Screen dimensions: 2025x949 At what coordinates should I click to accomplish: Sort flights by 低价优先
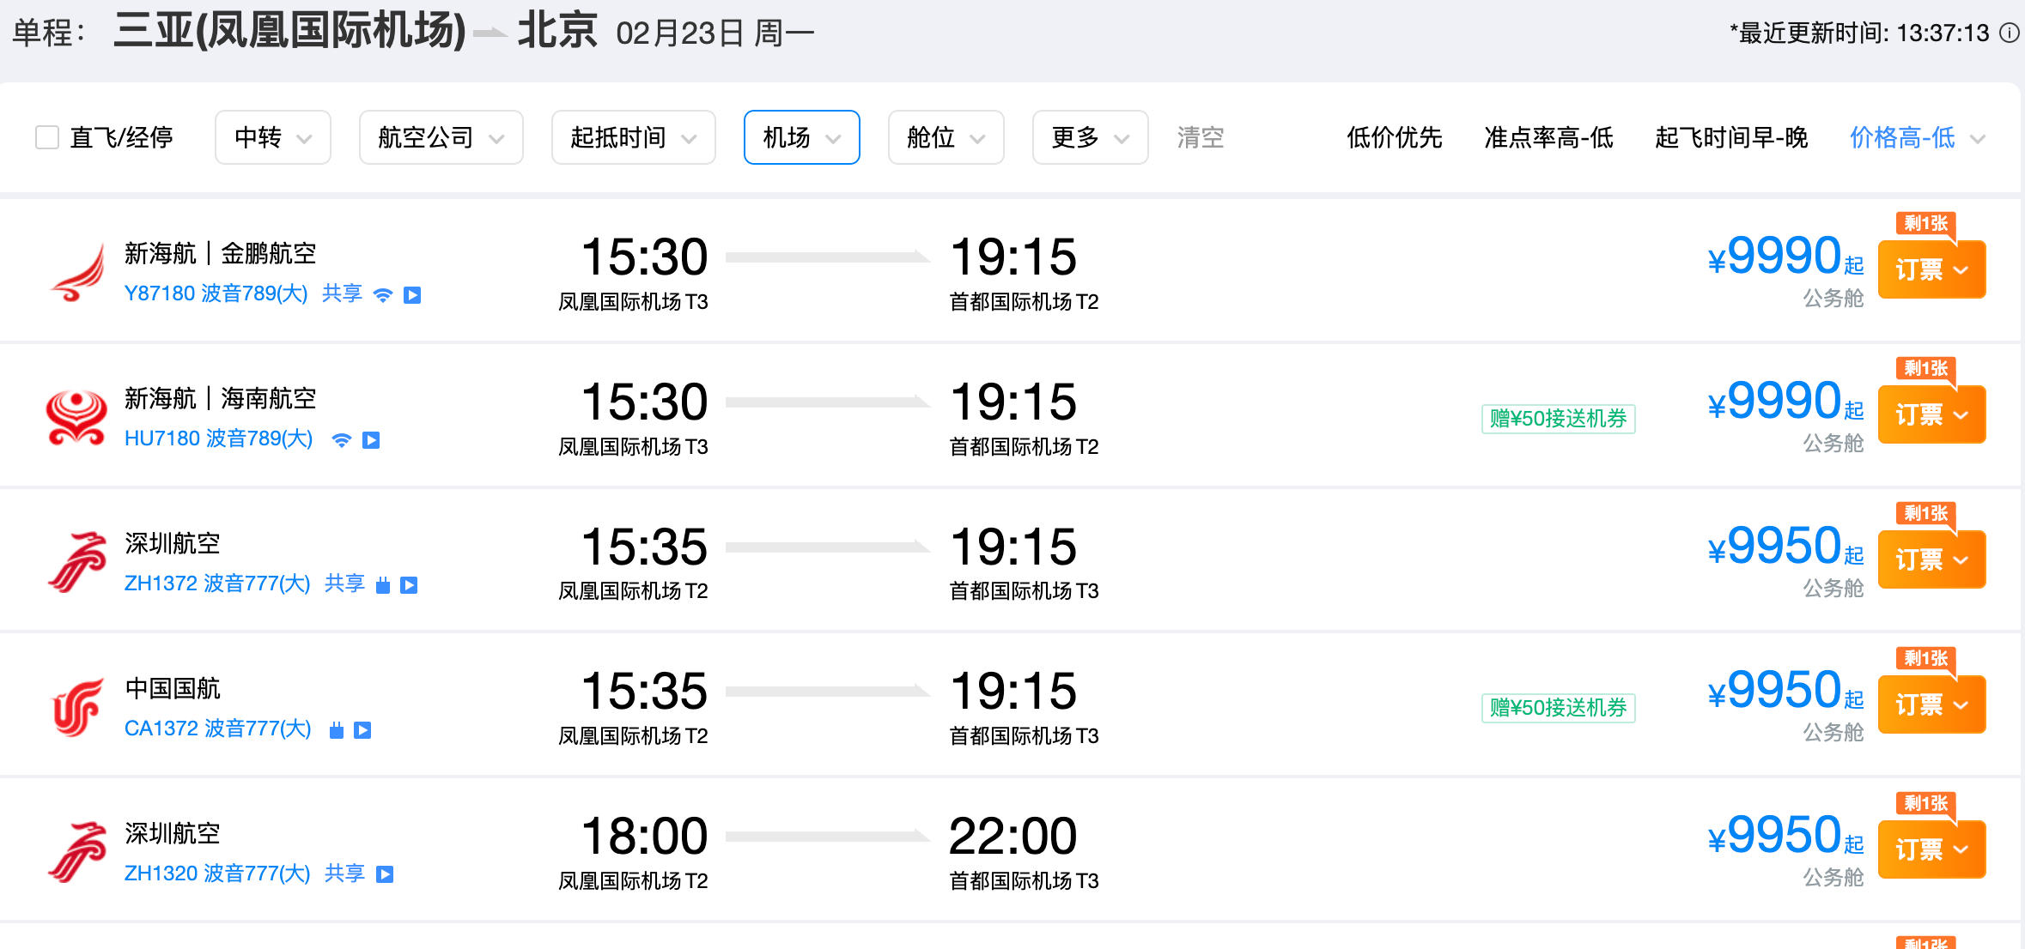click(1394, 137)
